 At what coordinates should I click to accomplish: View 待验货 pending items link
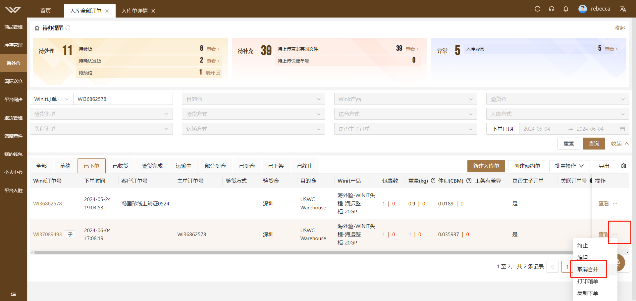point(213,49)
